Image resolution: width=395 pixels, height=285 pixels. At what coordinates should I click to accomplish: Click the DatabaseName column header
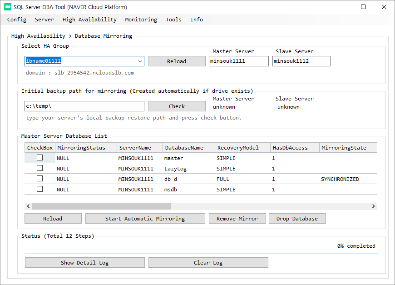click(x=189, y=148)
